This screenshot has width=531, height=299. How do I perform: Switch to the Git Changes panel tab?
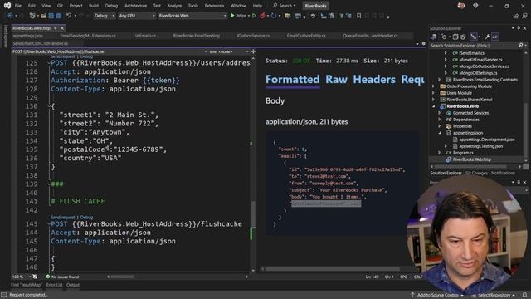(x=476, y=173)
